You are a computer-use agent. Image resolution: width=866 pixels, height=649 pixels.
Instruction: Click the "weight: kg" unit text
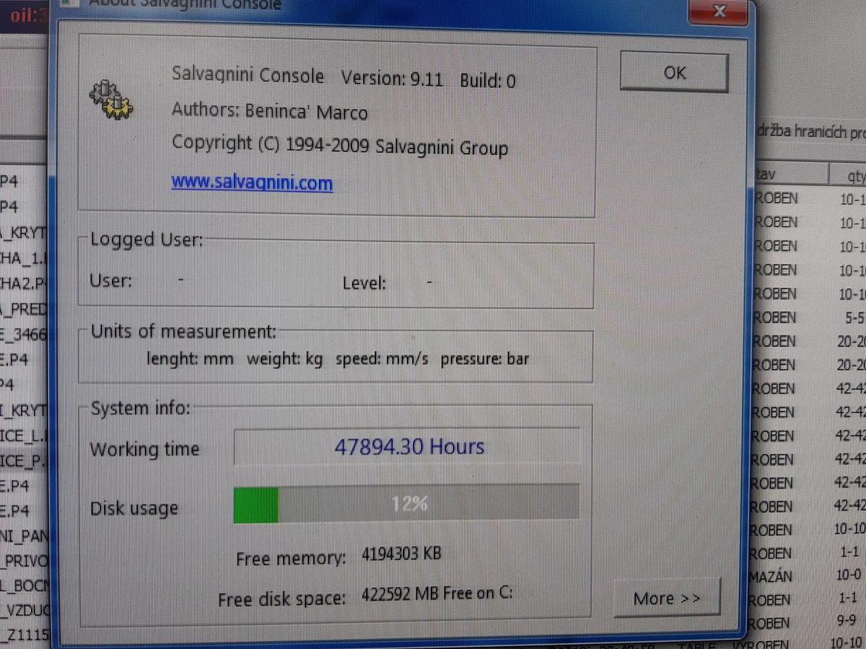tap(285, 358)
